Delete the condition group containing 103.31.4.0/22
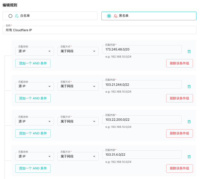200x179 pixels. tap(179, 168)
